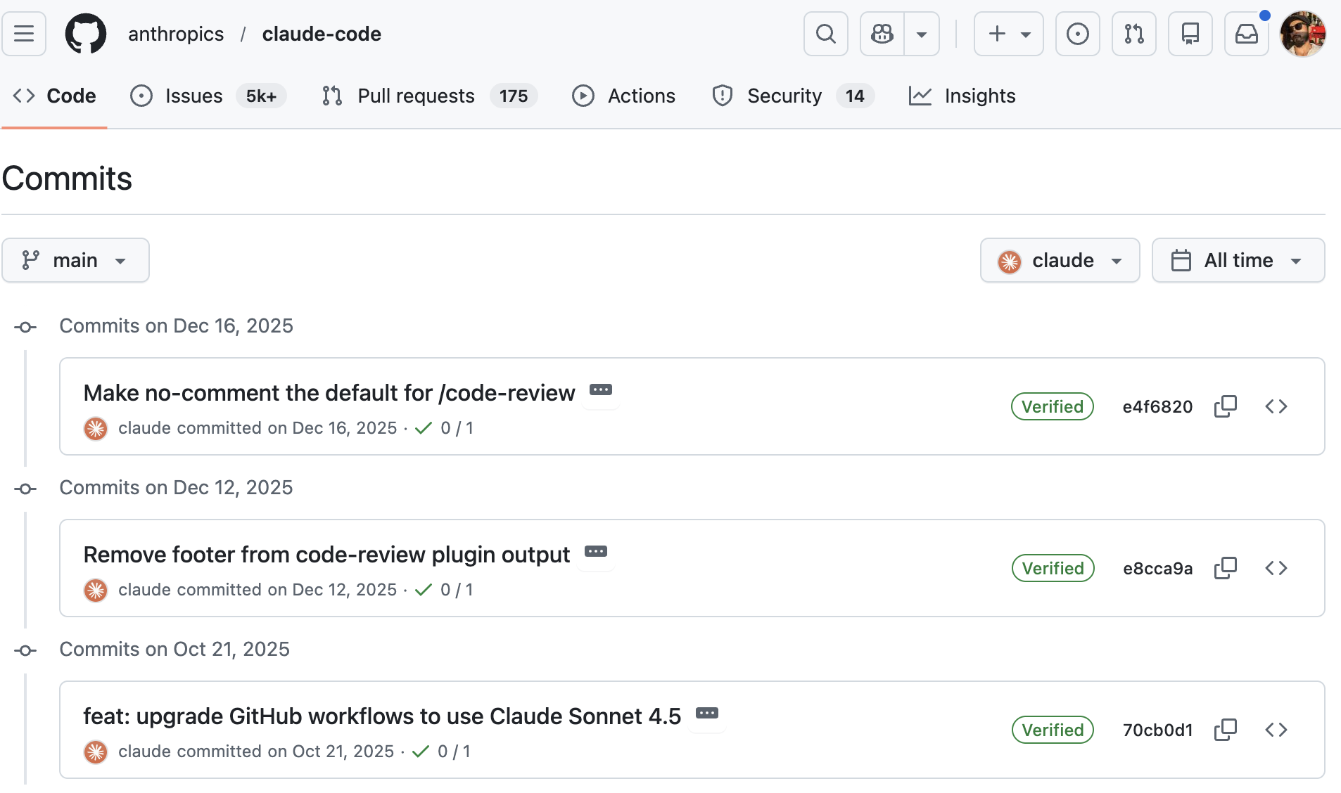Open the hamburger navigation menu

[x=24, y=34]
